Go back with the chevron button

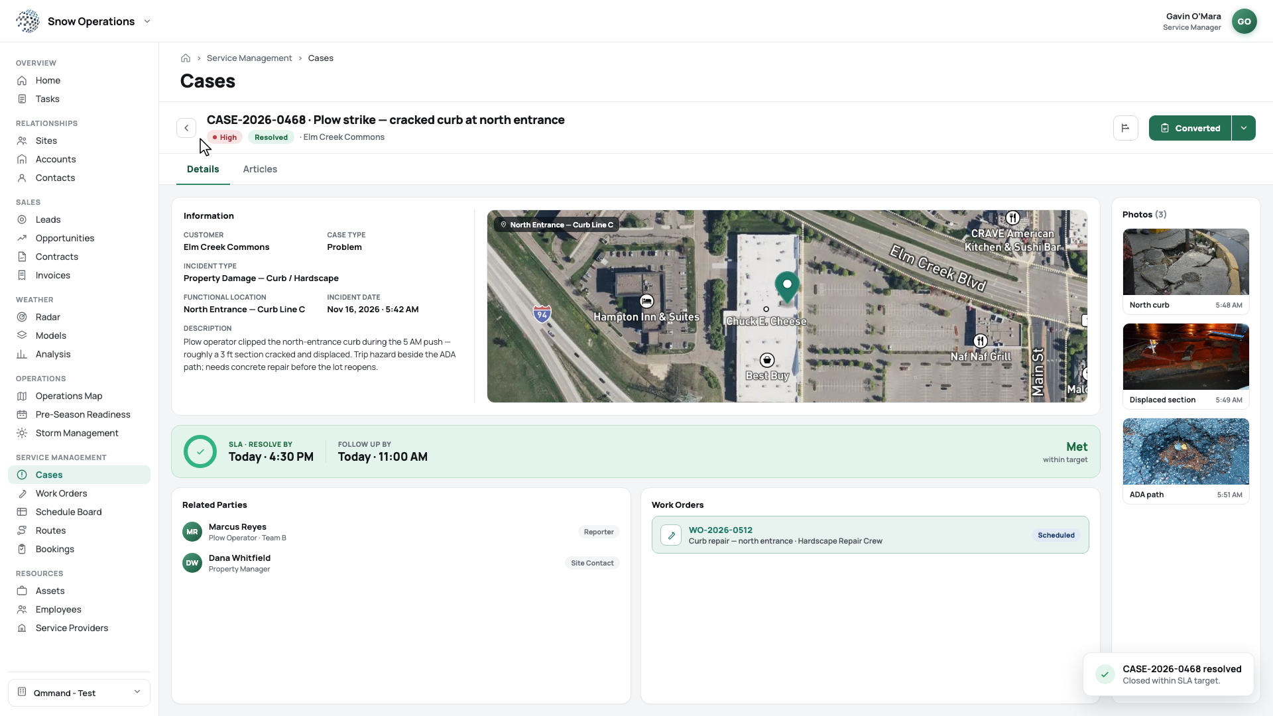pos(186,128)
